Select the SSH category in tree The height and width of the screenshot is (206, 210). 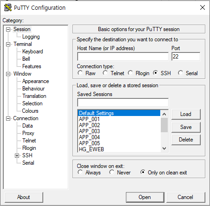point(27,155)
